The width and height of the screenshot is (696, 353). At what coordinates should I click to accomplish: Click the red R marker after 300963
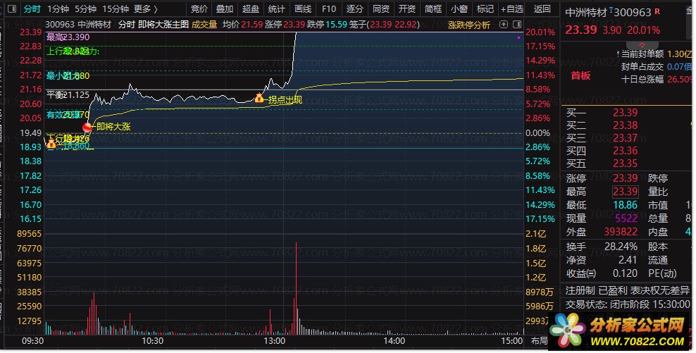(x=657, y=11)
